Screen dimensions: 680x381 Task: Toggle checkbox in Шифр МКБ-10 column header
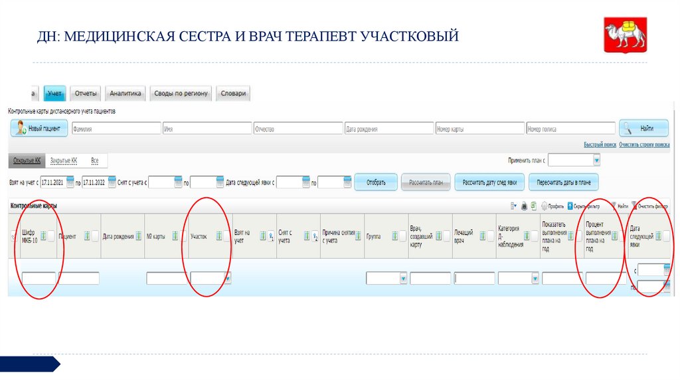(x=52, y=236)
